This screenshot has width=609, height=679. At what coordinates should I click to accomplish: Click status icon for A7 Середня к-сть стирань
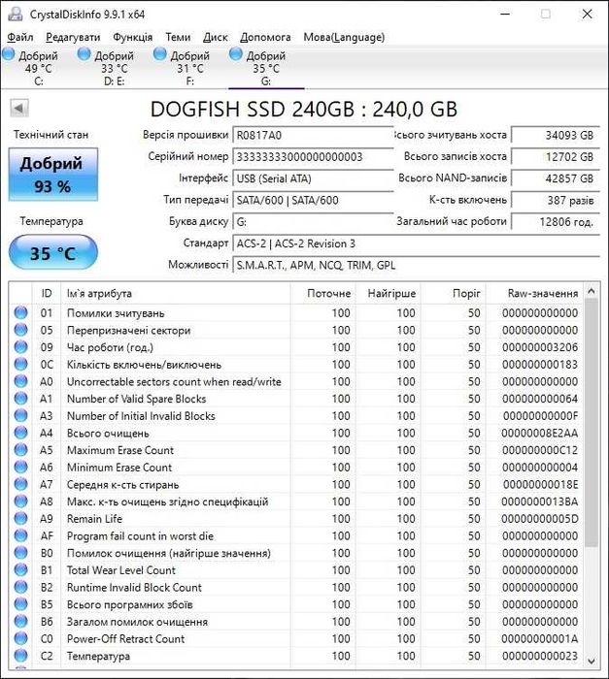click(x=20, y=484)
